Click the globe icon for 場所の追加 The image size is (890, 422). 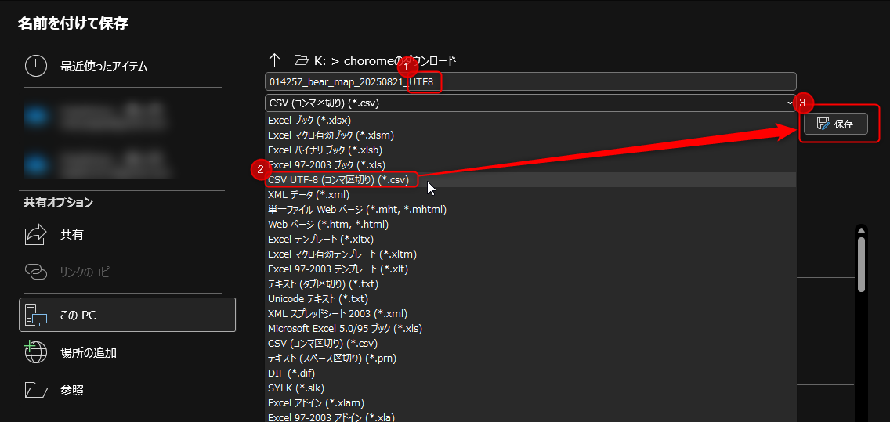point(36,352)
